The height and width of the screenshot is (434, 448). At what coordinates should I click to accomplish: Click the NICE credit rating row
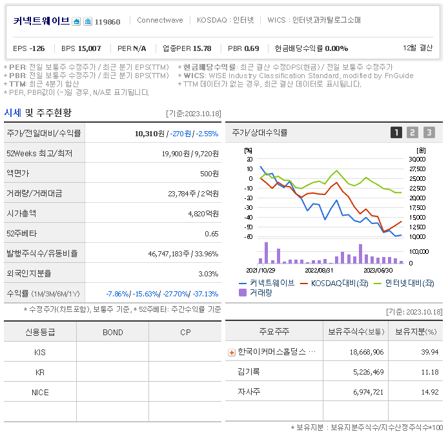point(112,392)
